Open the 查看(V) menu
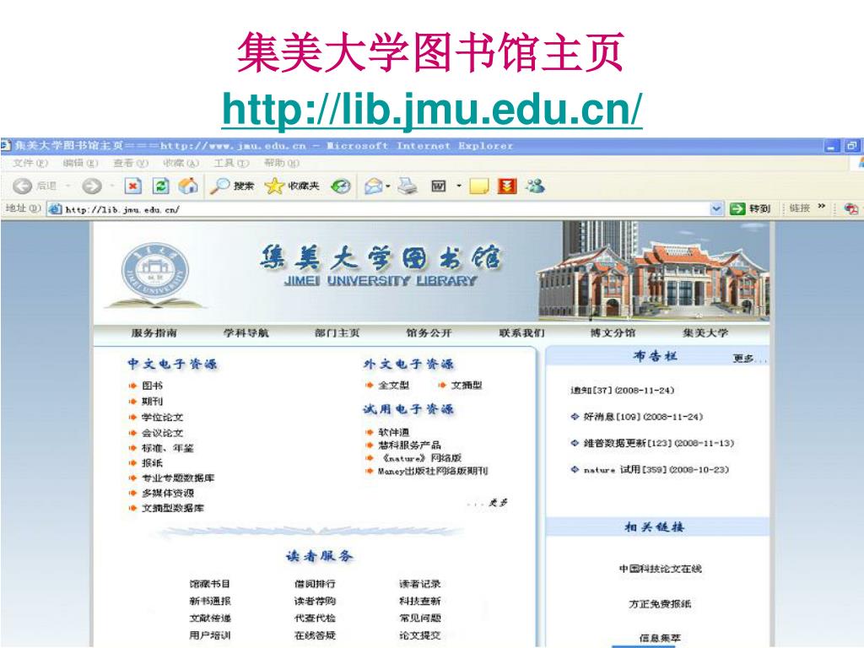The width and height of the screenshot is (864, 648). coord(131,163)
